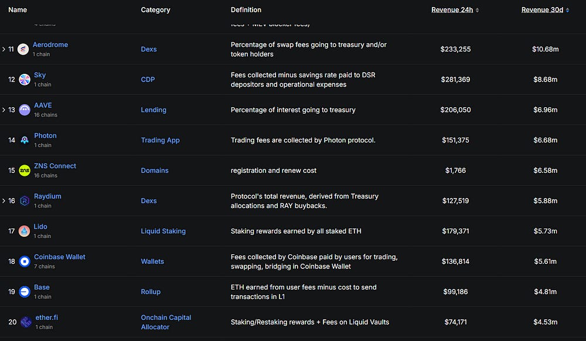Select Base 24h revenue $99,186

tap(455, 292)
